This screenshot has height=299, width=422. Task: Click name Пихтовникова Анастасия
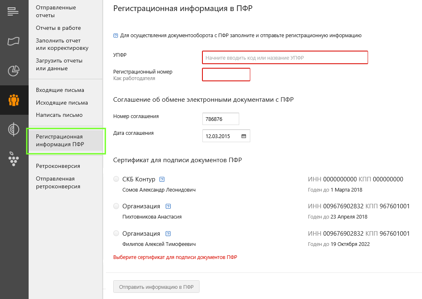tap(152, 217)
